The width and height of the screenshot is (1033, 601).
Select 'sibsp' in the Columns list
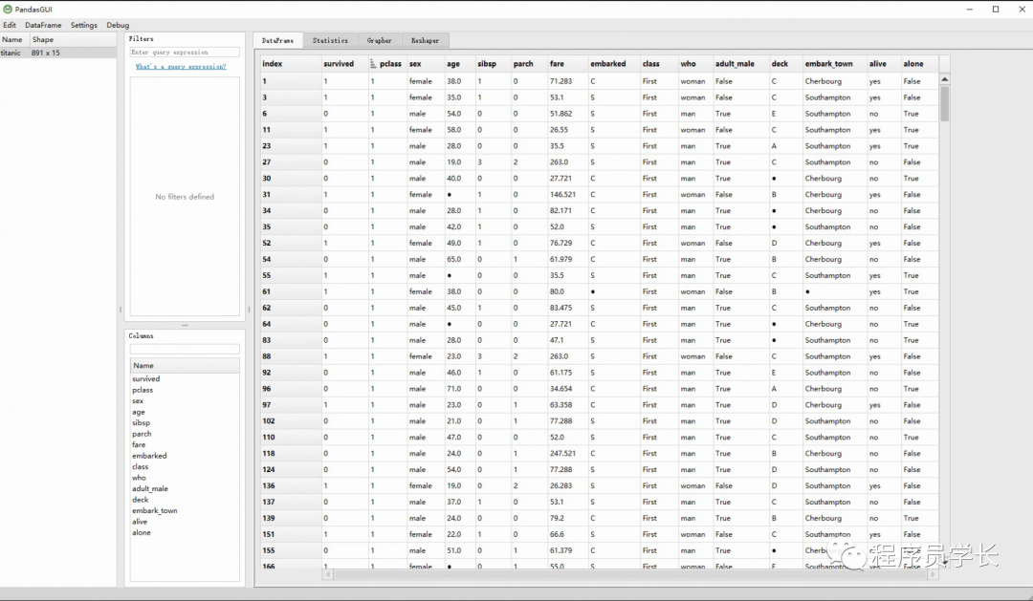coord(141,423)
